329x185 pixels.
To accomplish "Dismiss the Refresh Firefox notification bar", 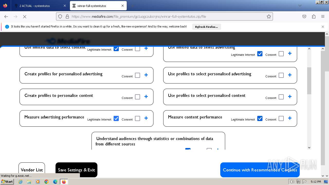I will click(x=323, y=27).
